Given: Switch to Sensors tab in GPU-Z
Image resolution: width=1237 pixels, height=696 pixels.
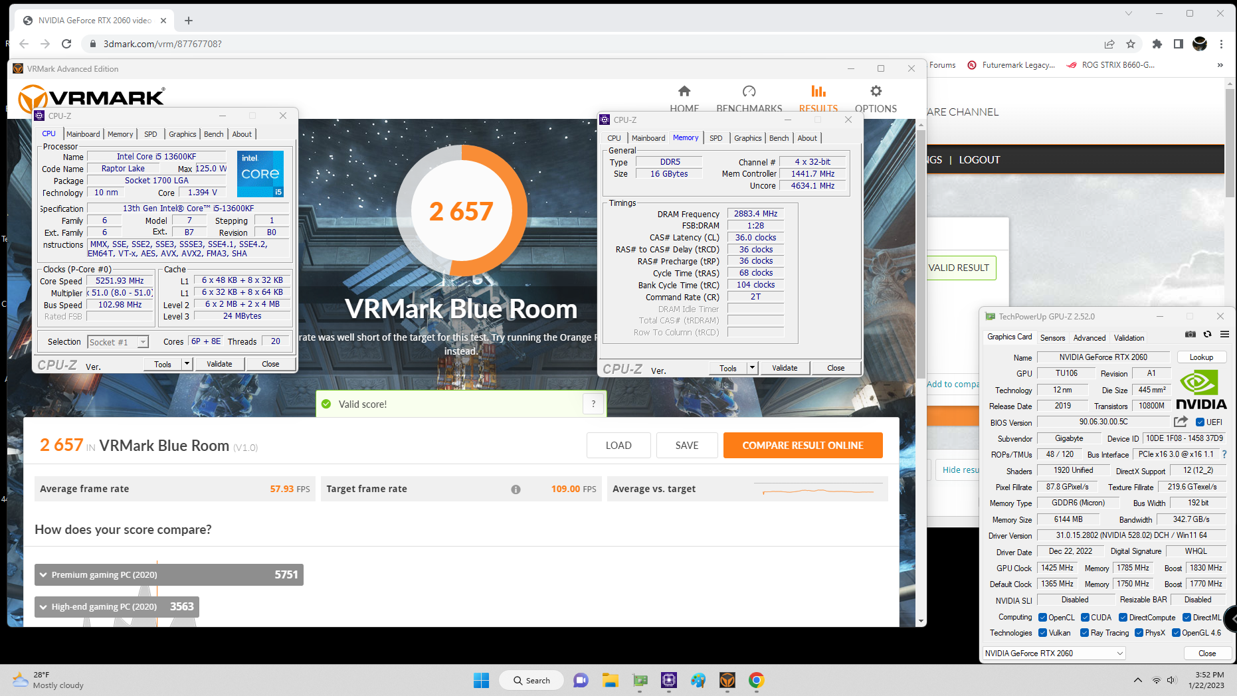Looking at the screenshot, I should pos(1052,338).
